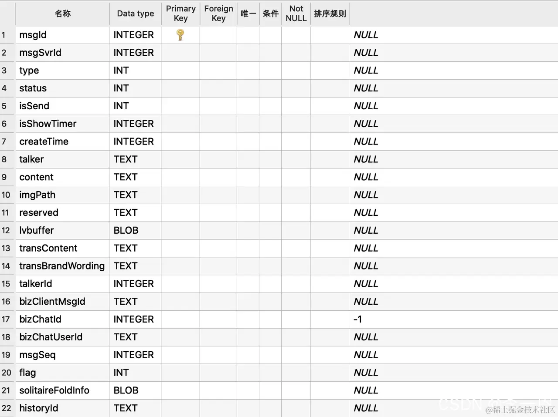The width and height of the screenshot is (558, 417).
Task: Select the talkerId name cell
Action: tap(62, 284)
